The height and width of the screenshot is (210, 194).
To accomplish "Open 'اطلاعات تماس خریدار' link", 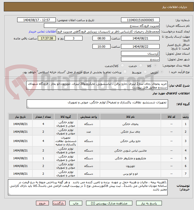I will tap(42, 31).
